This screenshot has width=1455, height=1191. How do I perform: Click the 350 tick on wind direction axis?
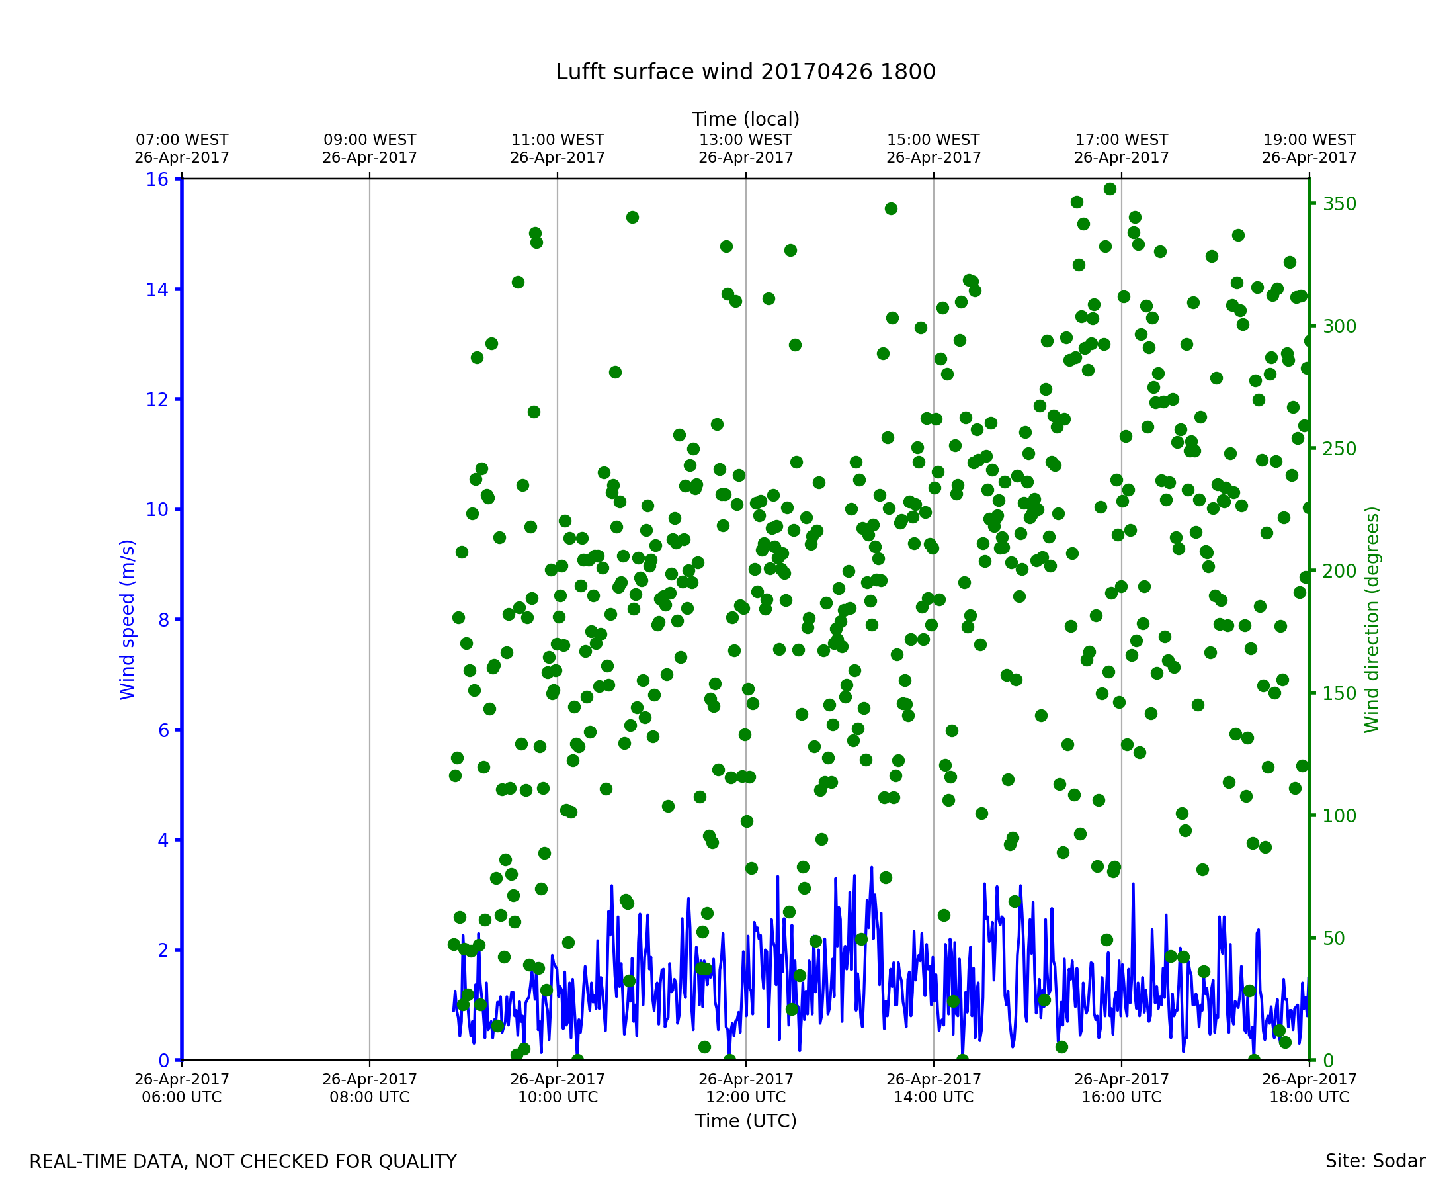click(1340, 204)
